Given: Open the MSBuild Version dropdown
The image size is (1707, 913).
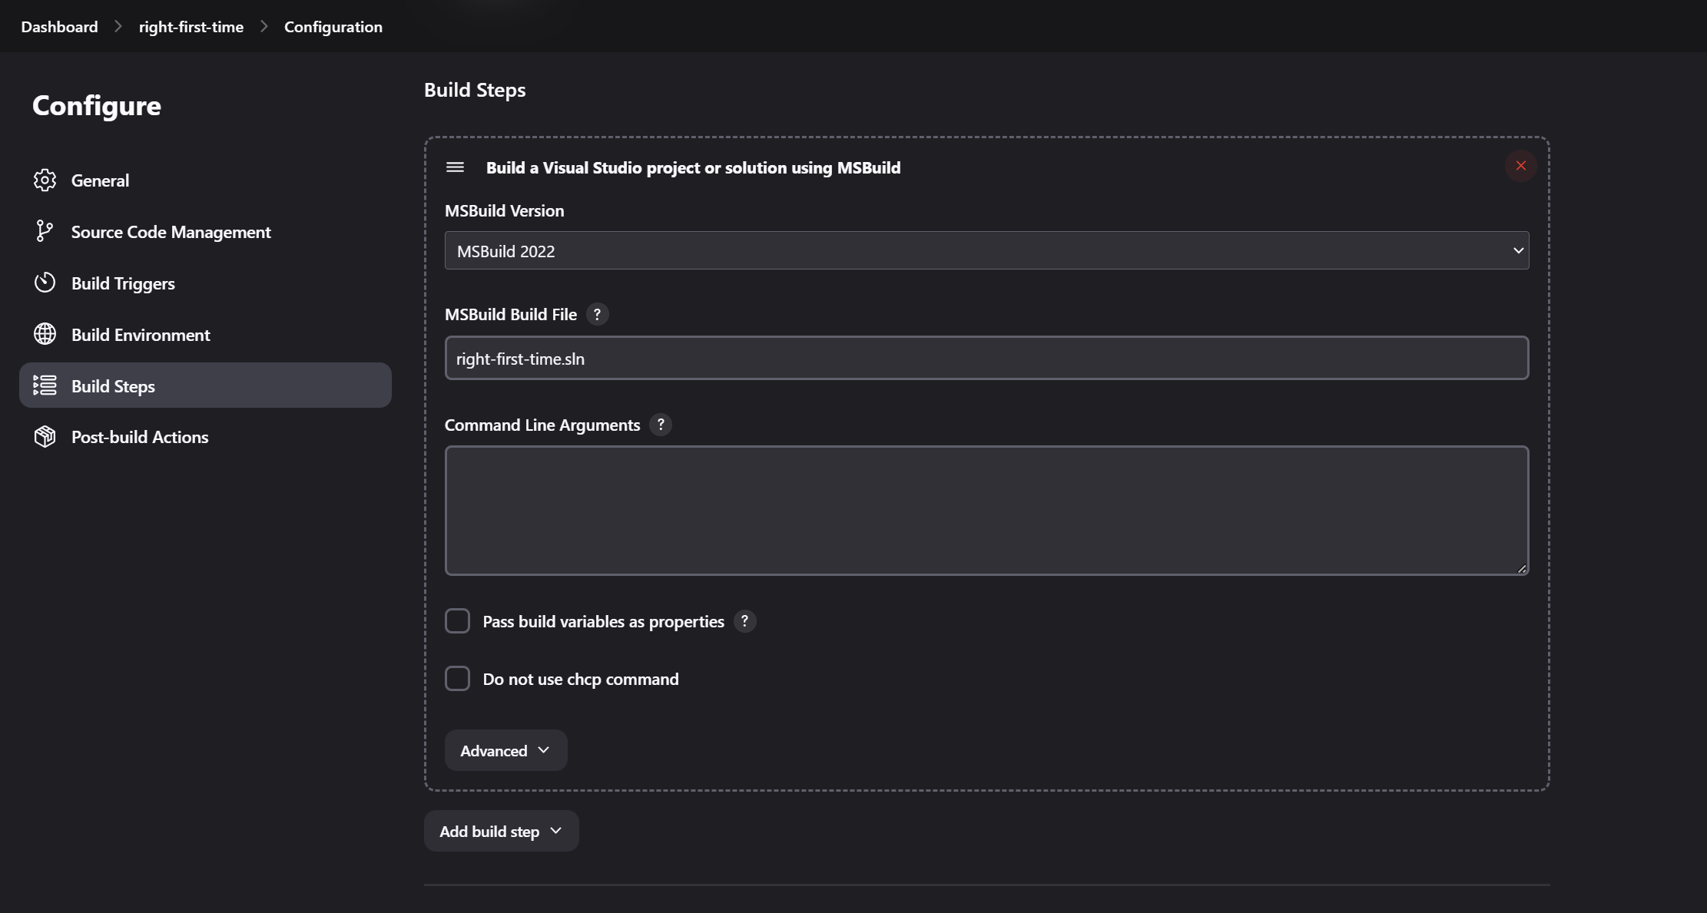Looking at the screenshot, I should tap(986, 251).
